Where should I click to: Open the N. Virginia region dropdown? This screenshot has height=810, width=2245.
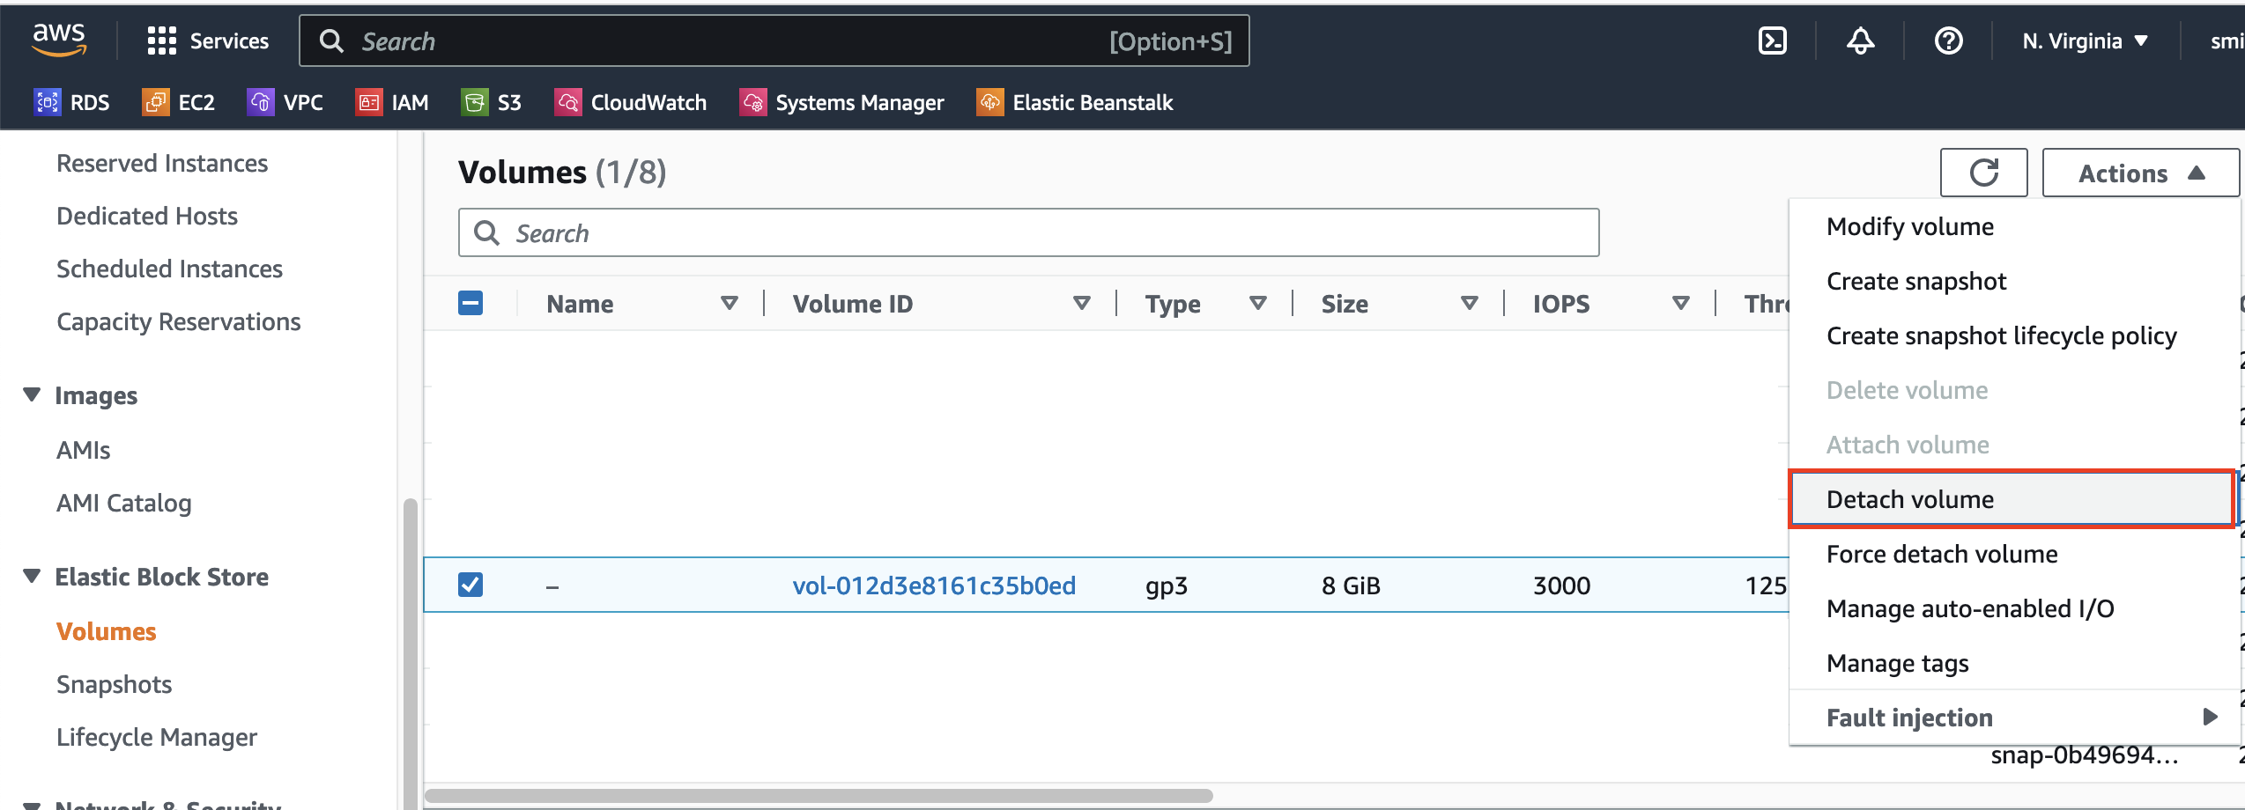click(x=2085, y=41)
